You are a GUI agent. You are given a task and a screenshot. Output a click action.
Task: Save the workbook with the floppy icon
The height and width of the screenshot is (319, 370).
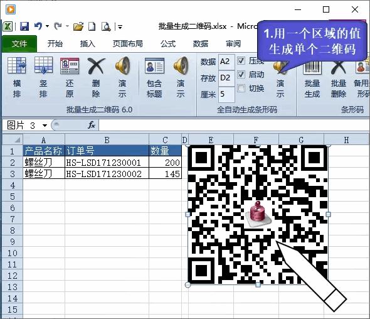point(24,26)
